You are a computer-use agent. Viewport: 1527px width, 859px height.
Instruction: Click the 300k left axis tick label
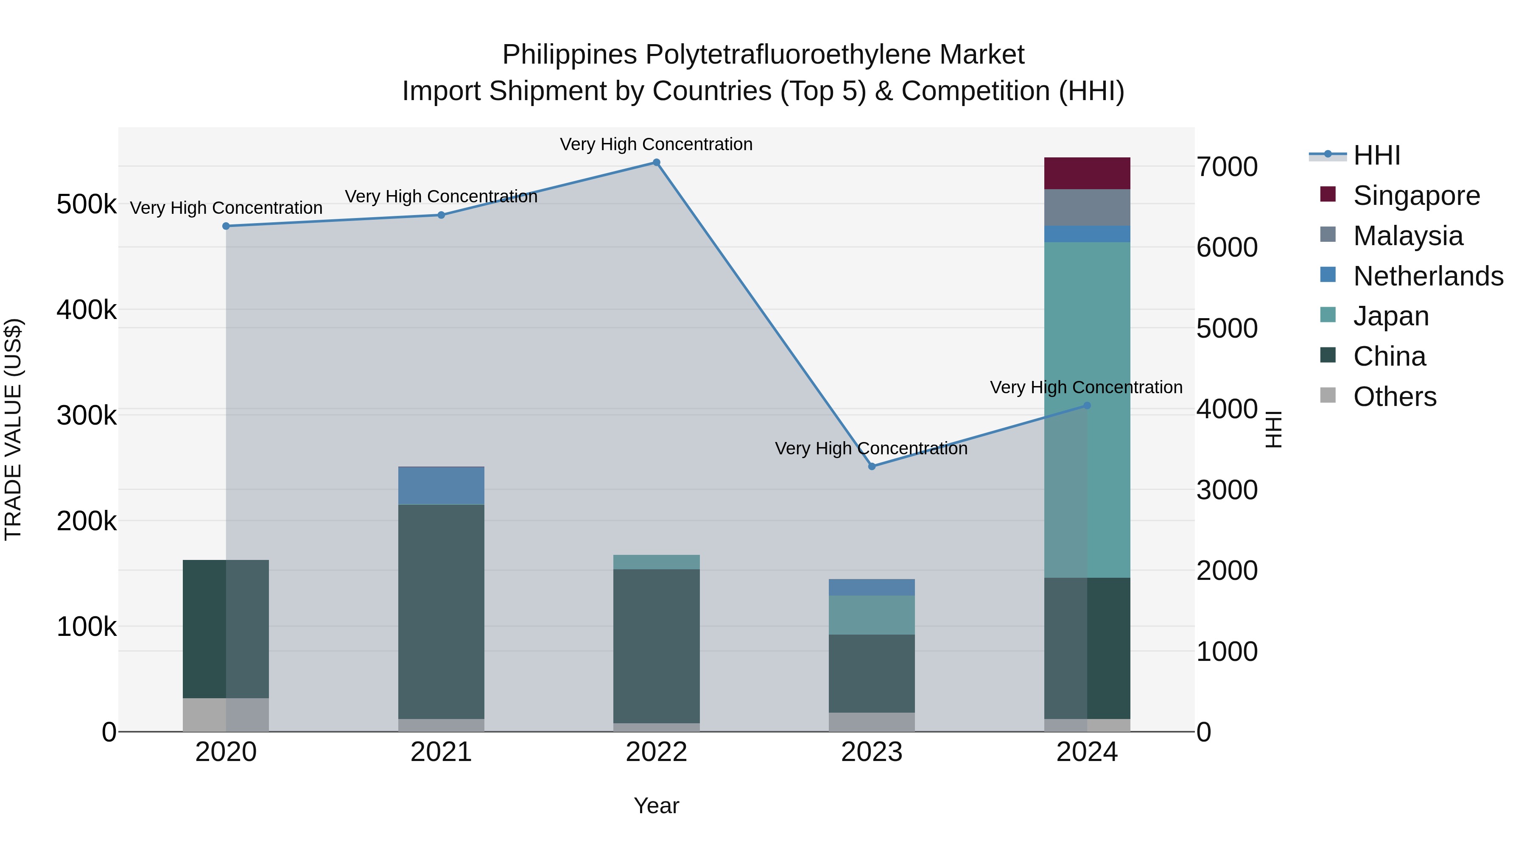pyautogui.click(x=87, y=416)
